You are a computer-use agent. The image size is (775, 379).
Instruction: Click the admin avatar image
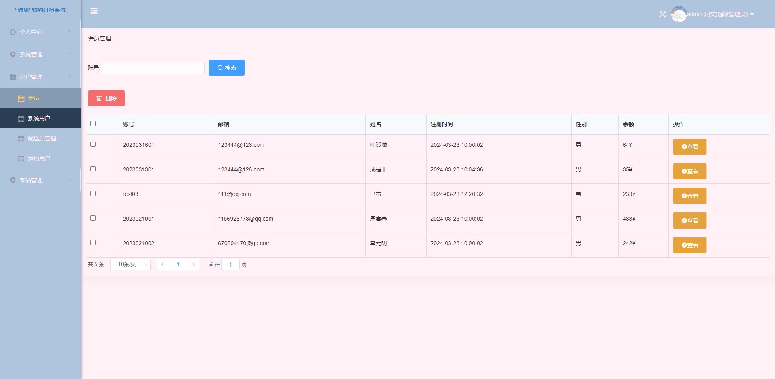679,14
